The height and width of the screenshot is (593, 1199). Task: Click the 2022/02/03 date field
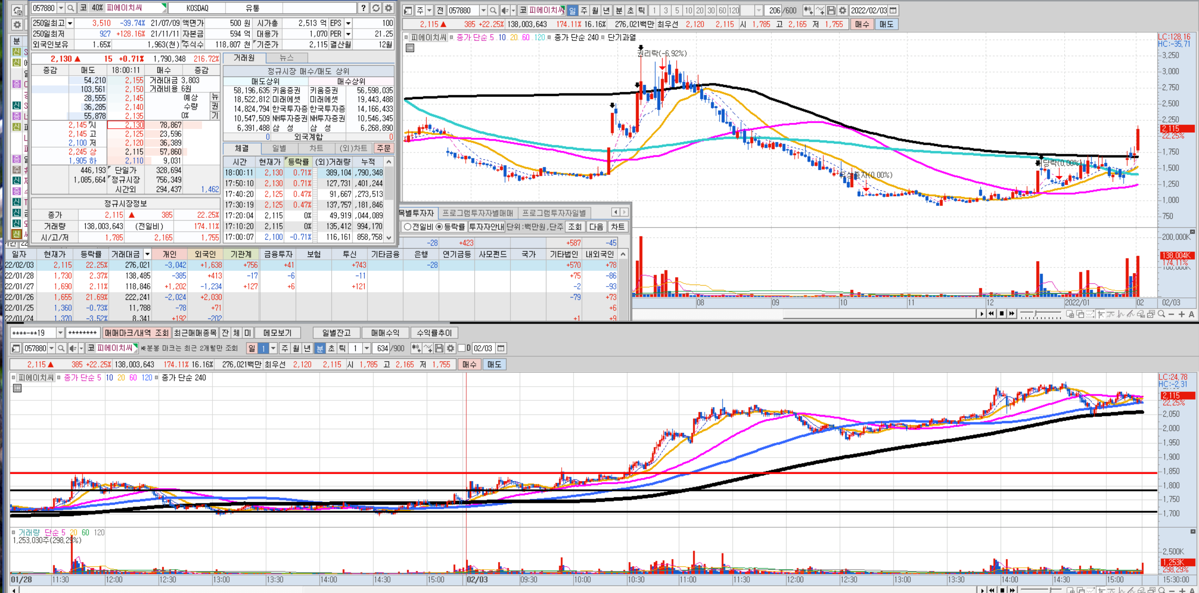click(x=869, y=10)
